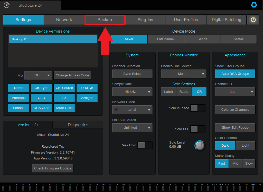Toggle the Solo PFL switch
Image resolution: width=263 pixels, height=192 pixels.
click(198, 129)
